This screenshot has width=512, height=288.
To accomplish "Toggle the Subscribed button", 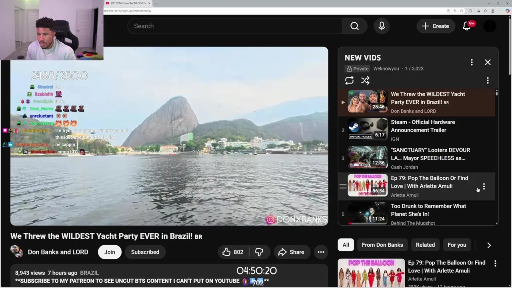I will 145,252.
